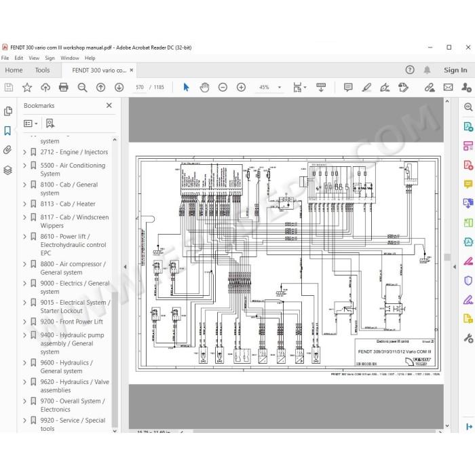Click the Zoom In plus icon

pos(241,88)
